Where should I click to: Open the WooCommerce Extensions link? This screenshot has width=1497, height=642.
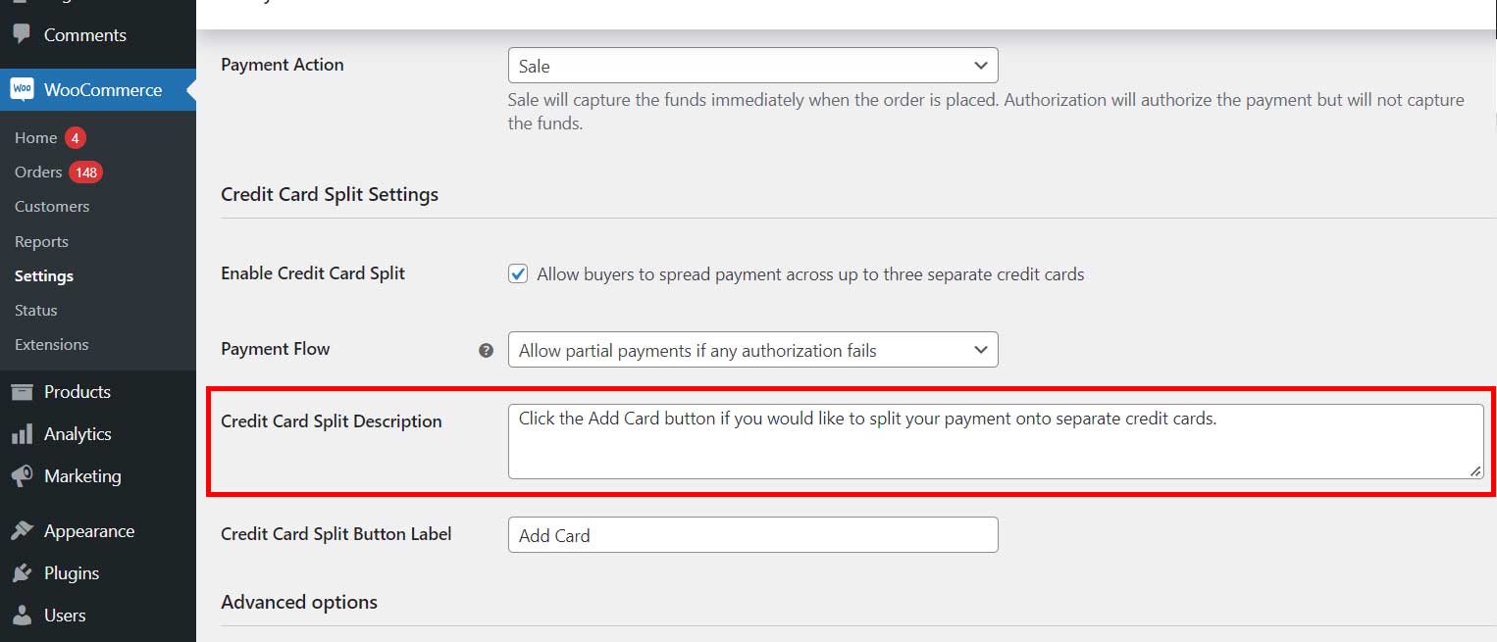(x=52, y=345)
